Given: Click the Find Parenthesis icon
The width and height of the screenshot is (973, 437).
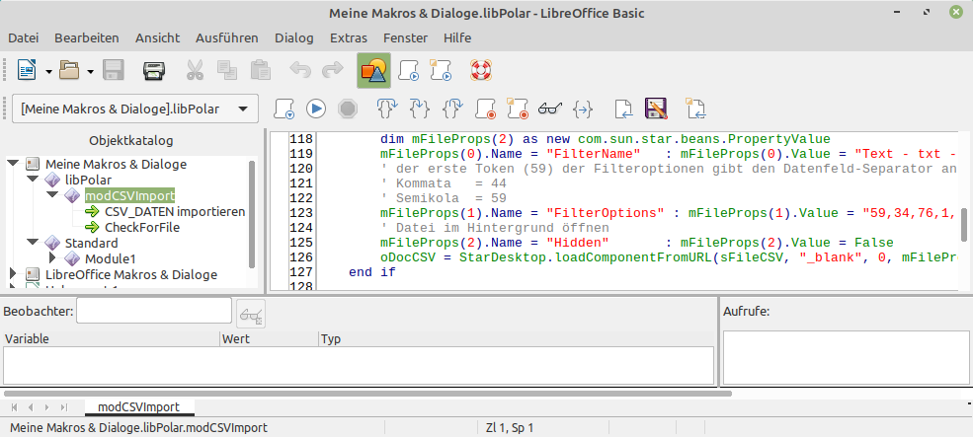Looking at the screenshot, I should click(x=583, y=109).
